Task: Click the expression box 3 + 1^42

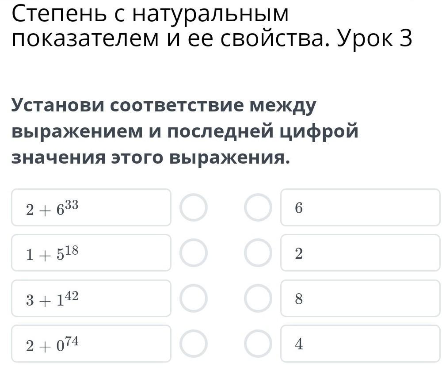Action: pyautogui.click(x=91, y=298)
